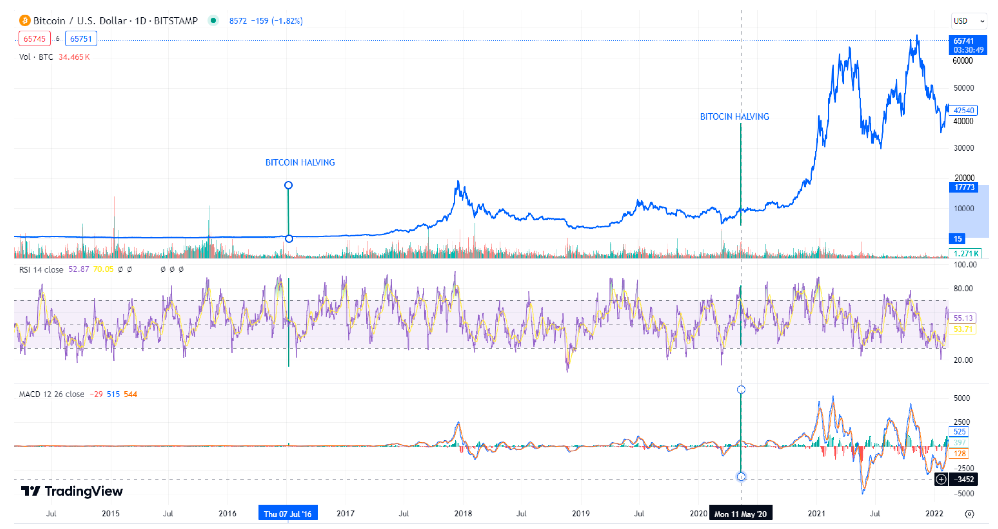Select the circle handle atop MACD vertical line

point(741,390)
